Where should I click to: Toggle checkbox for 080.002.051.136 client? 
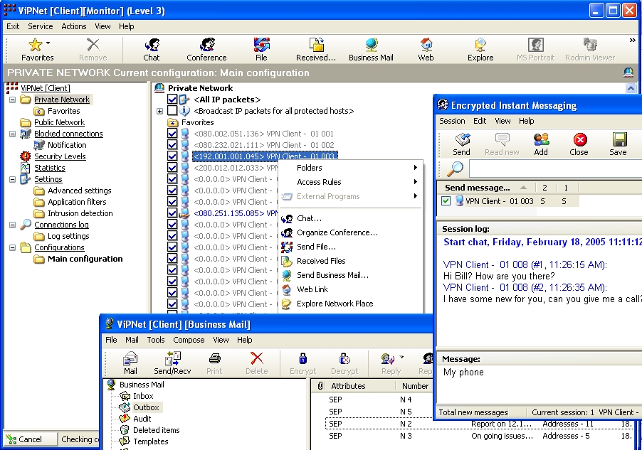172,134
